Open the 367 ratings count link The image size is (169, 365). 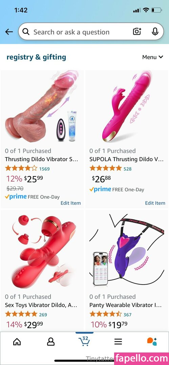127,315
